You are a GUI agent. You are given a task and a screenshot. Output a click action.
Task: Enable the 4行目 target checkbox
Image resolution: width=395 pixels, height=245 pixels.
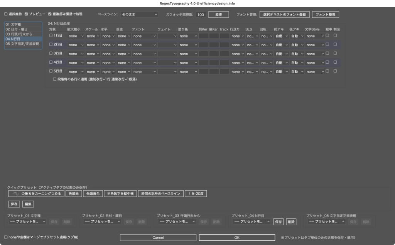[51, 62]
